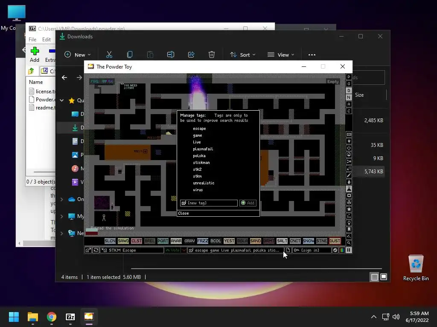Click Add button in Manage tags dialog
Viewport: 437px width, 327px height.
248,203
